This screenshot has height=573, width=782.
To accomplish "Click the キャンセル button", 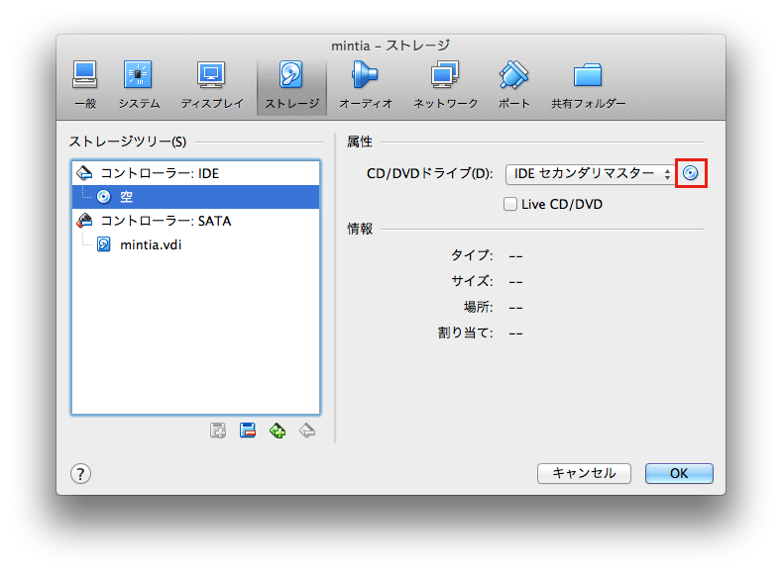I will (x=584, y=473).
